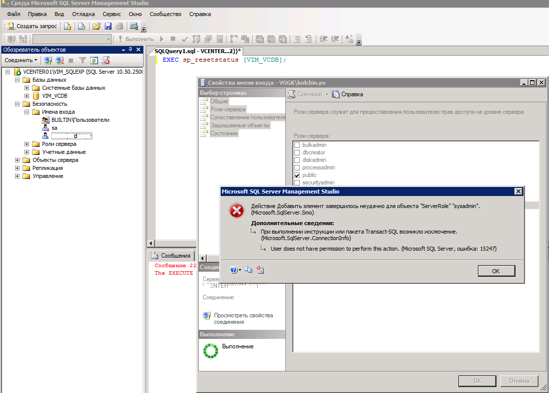Collapse the Безопасность folder
This screenshot has width=549, height=393.
point(17,104)
